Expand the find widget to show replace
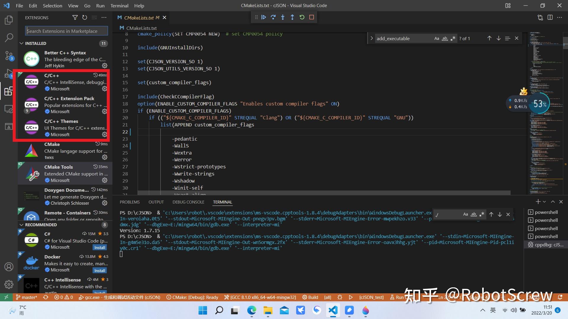 pyautogui.click(x=372, y=38)
